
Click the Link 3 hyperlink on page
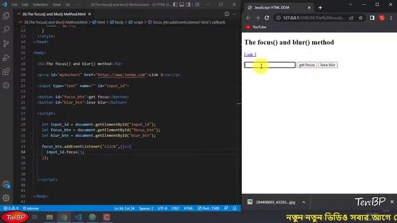(250, 55)
